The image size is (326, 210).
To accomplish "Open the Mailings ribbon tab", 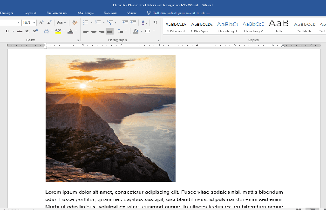I will (x=85, y=13).
